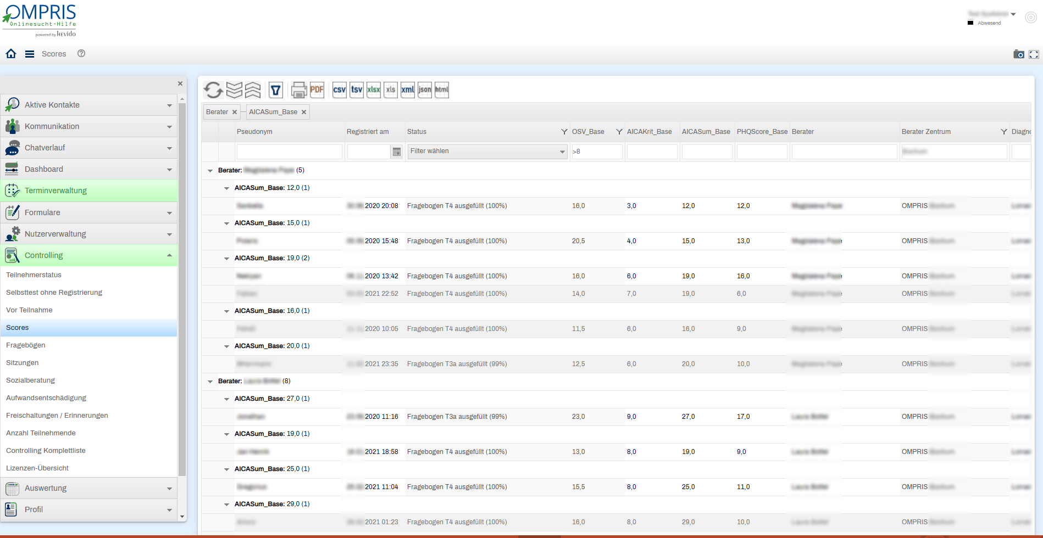
Task: Collapse all groups icon
Action: pos(253,89)
